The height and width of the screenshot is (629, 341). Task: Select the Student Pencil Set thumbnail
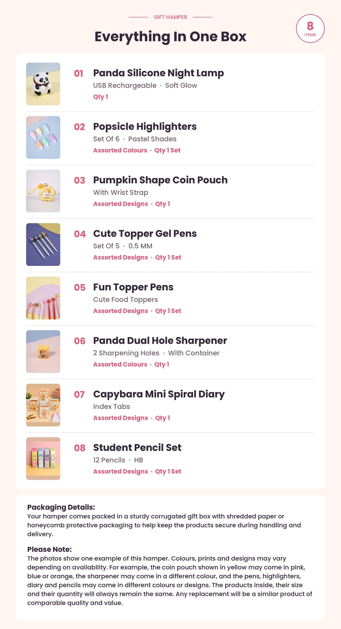[x=43, y=459]
